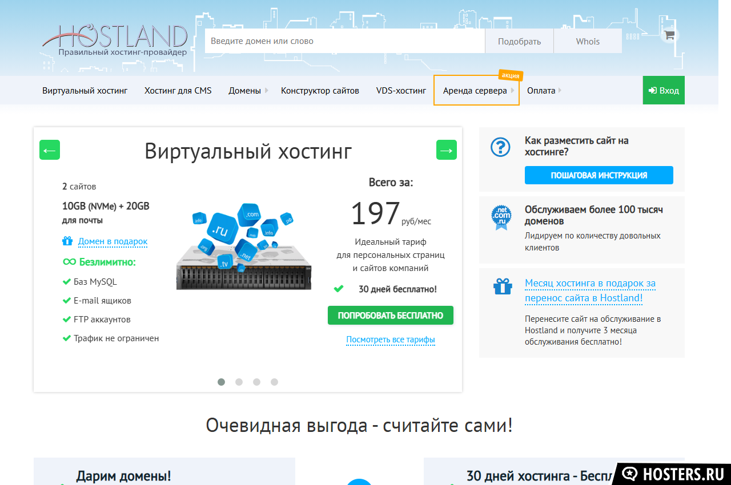731x485 pixels.
Task: Click FTP аккаунтов feature text
Action: click(102, 320)
